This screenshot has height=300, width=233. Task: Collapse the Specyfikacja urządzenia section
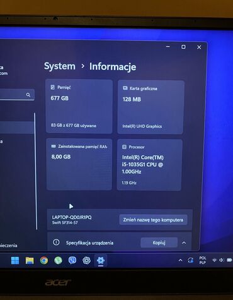pos(184,243)
